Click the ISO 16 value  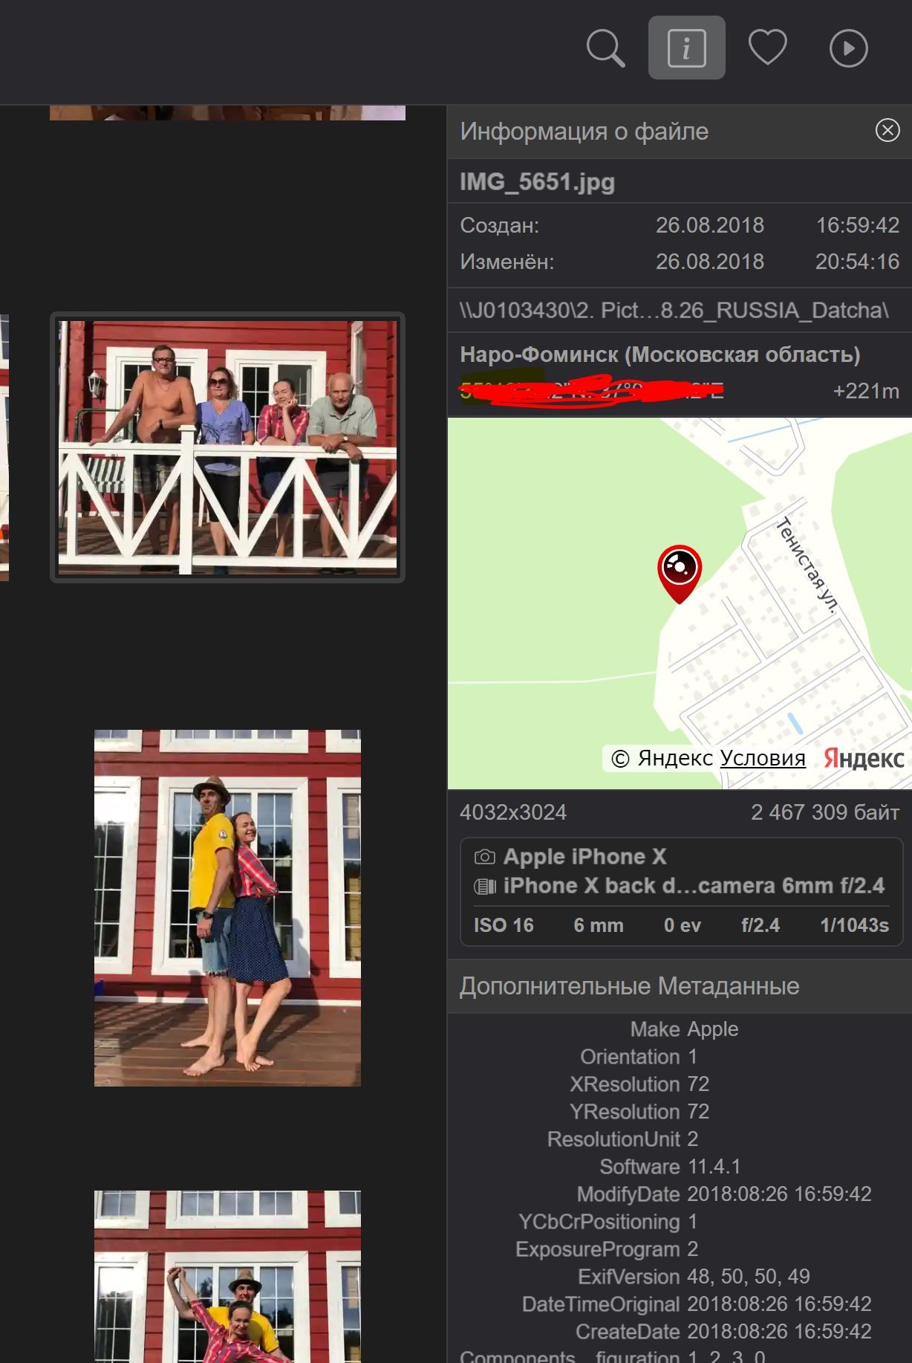pyautogui.click(x=504, y=925)
